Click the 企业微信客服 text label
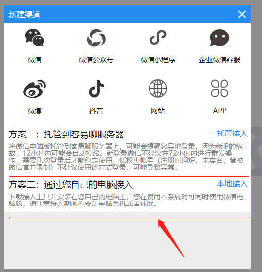Image resolution: width=262 pixels, height=272 pixels. (x=220, y=60)
